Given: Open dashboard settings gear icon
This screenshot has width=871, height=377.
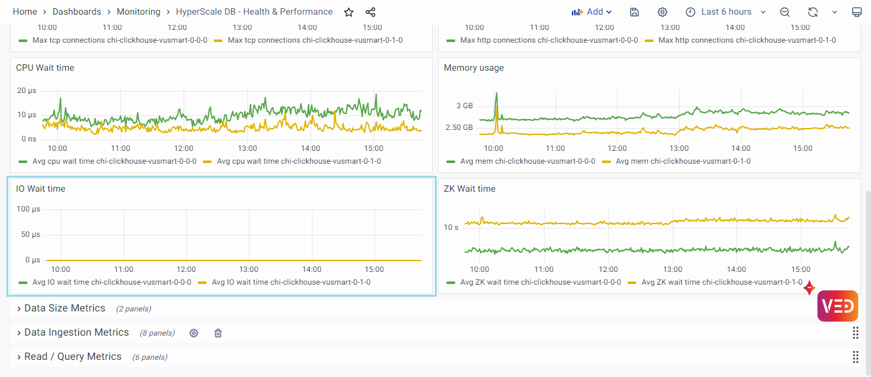Looking at the screenshot, I should coord(662,12).
